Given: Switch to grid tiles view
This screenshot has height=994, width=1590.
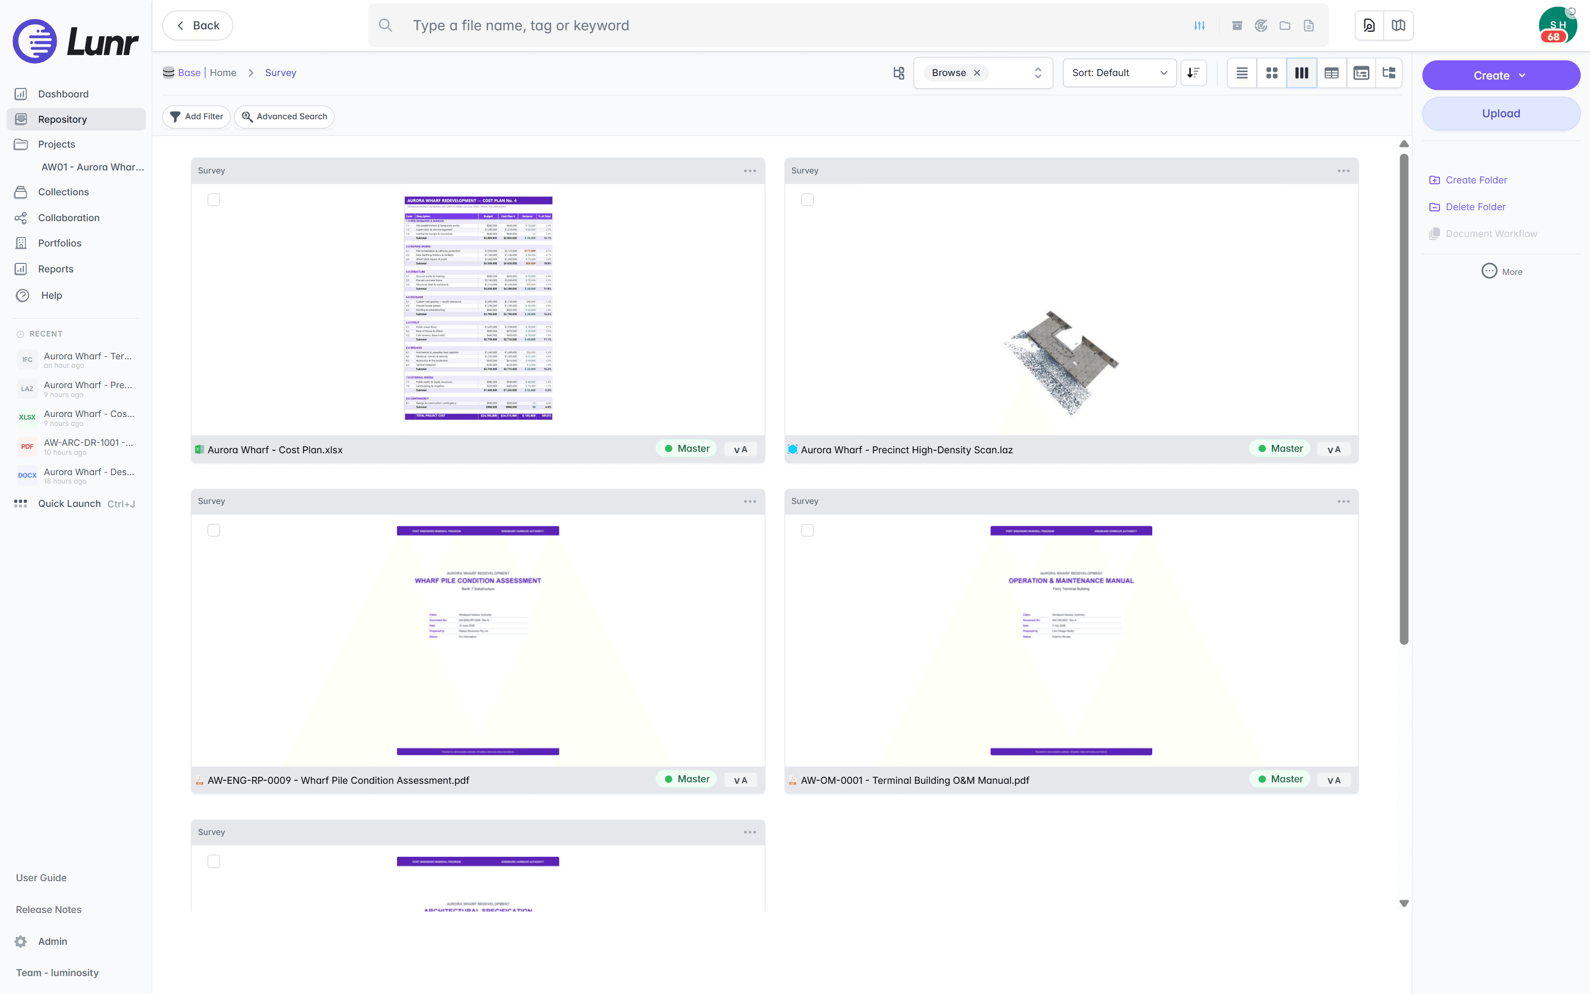Looking at the screenshot, I should tap(1272, 73).
